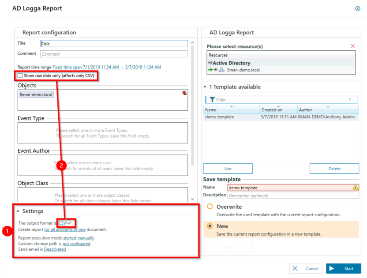Sort templates by Created on column

[272, 110]
